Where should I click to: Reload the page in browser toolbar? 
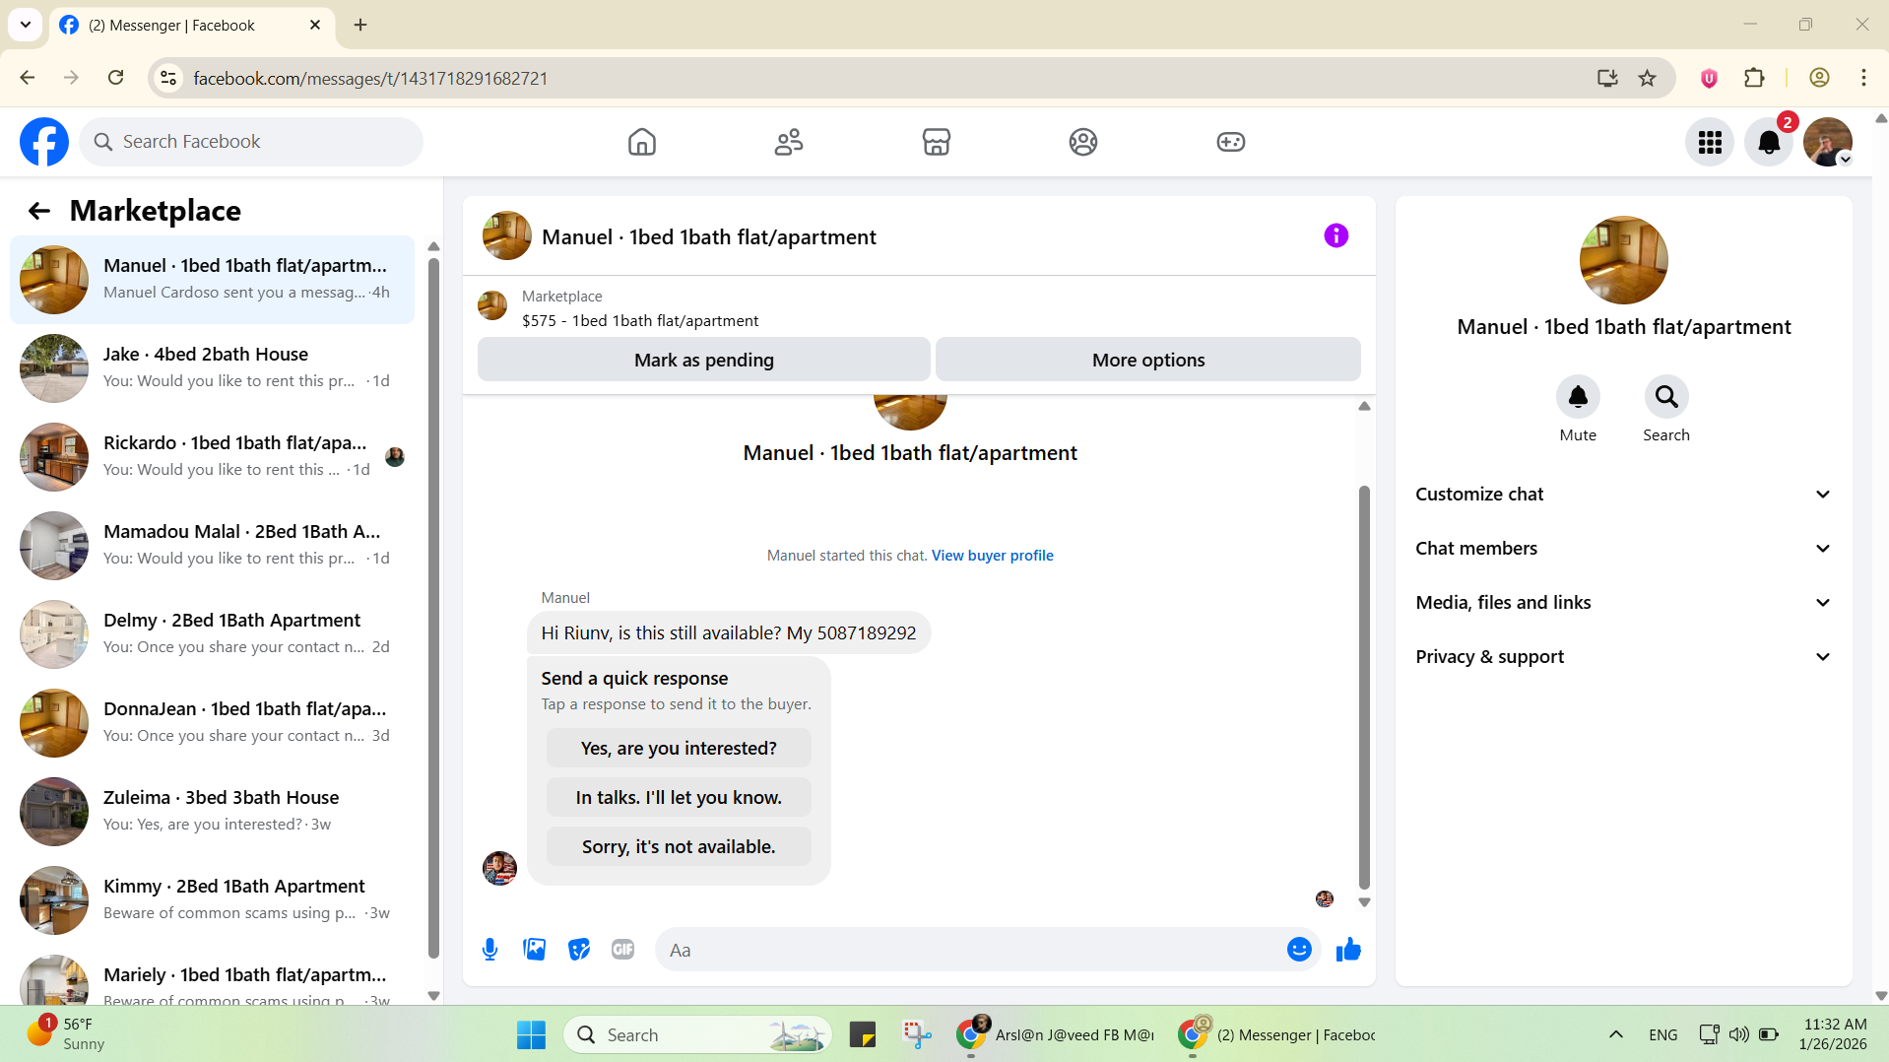coord(116,78)
